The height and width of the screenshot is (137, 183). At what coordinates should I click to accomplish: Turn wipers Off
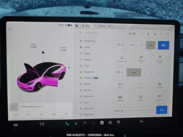coord(120,72)
